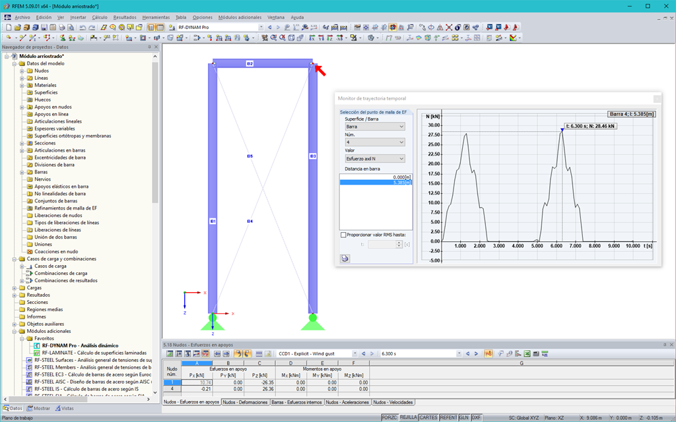The width and height of the screenshot is (676, 422).
Task: Click the red X delete icon in top toolbar
Action: pyautogui.click(x=449, y=27)
